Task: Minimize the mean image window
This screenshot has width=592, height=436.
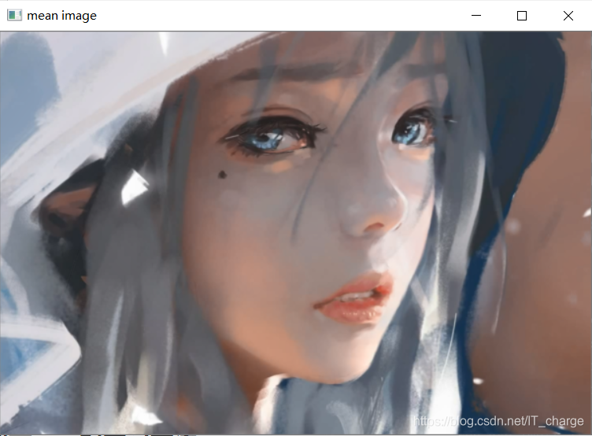Action: click(476, 16)
